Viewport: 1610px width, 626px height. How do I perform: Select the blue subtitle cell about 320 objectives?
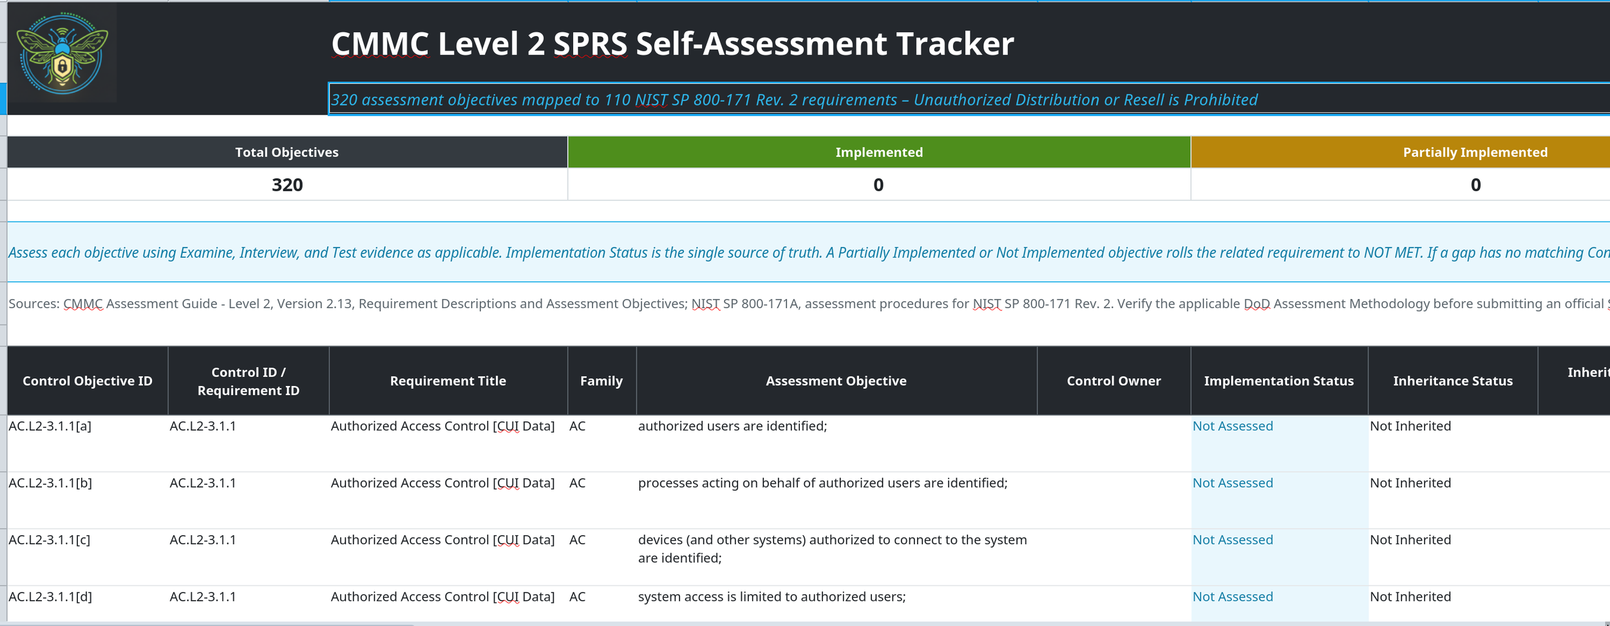969,99
